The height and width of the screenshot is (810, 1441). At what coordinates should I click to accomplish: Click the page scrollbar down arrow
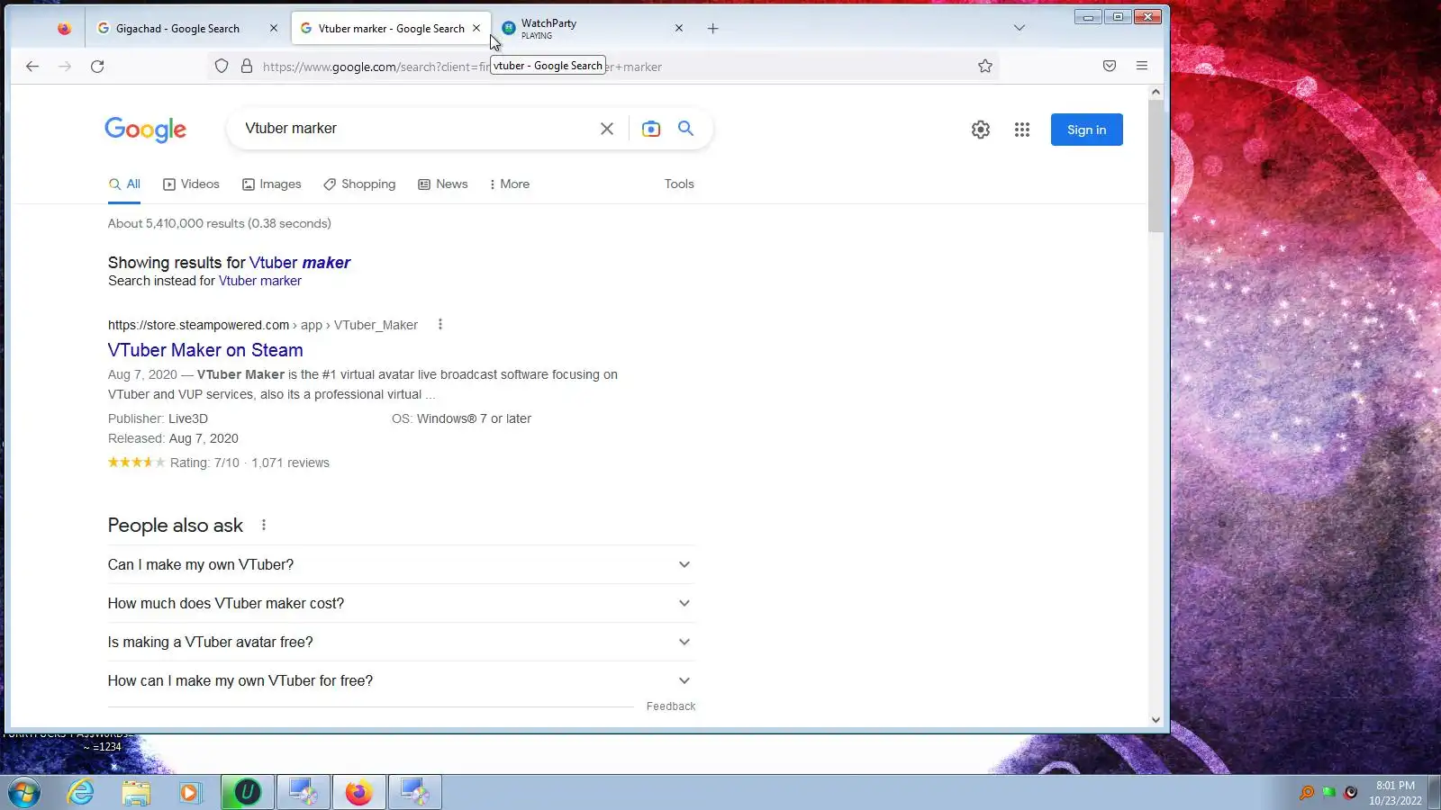[x=1156, y=719]
